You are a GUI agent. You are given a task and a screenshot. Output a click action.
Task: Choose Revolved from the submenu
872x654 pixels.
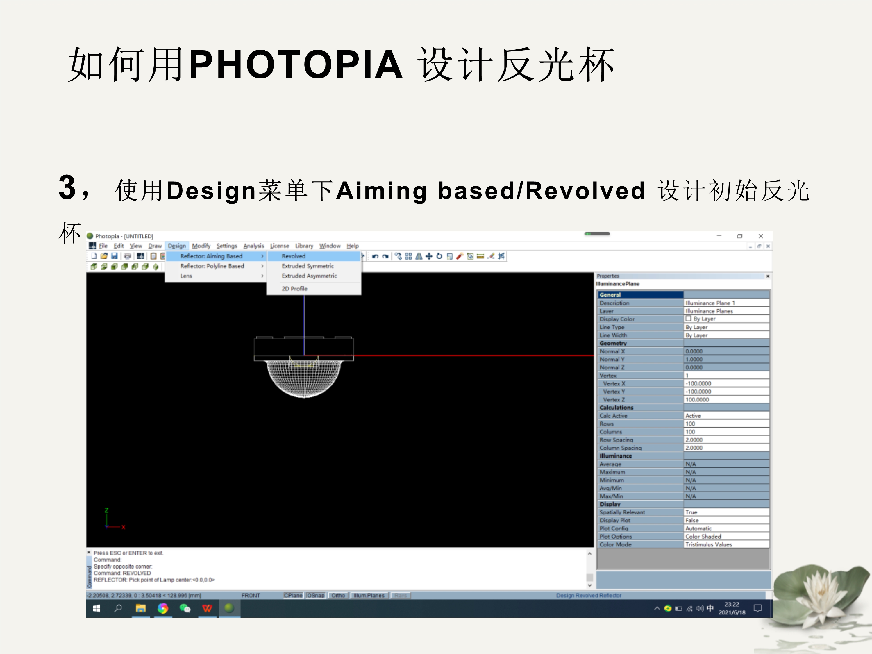(294, 256)
